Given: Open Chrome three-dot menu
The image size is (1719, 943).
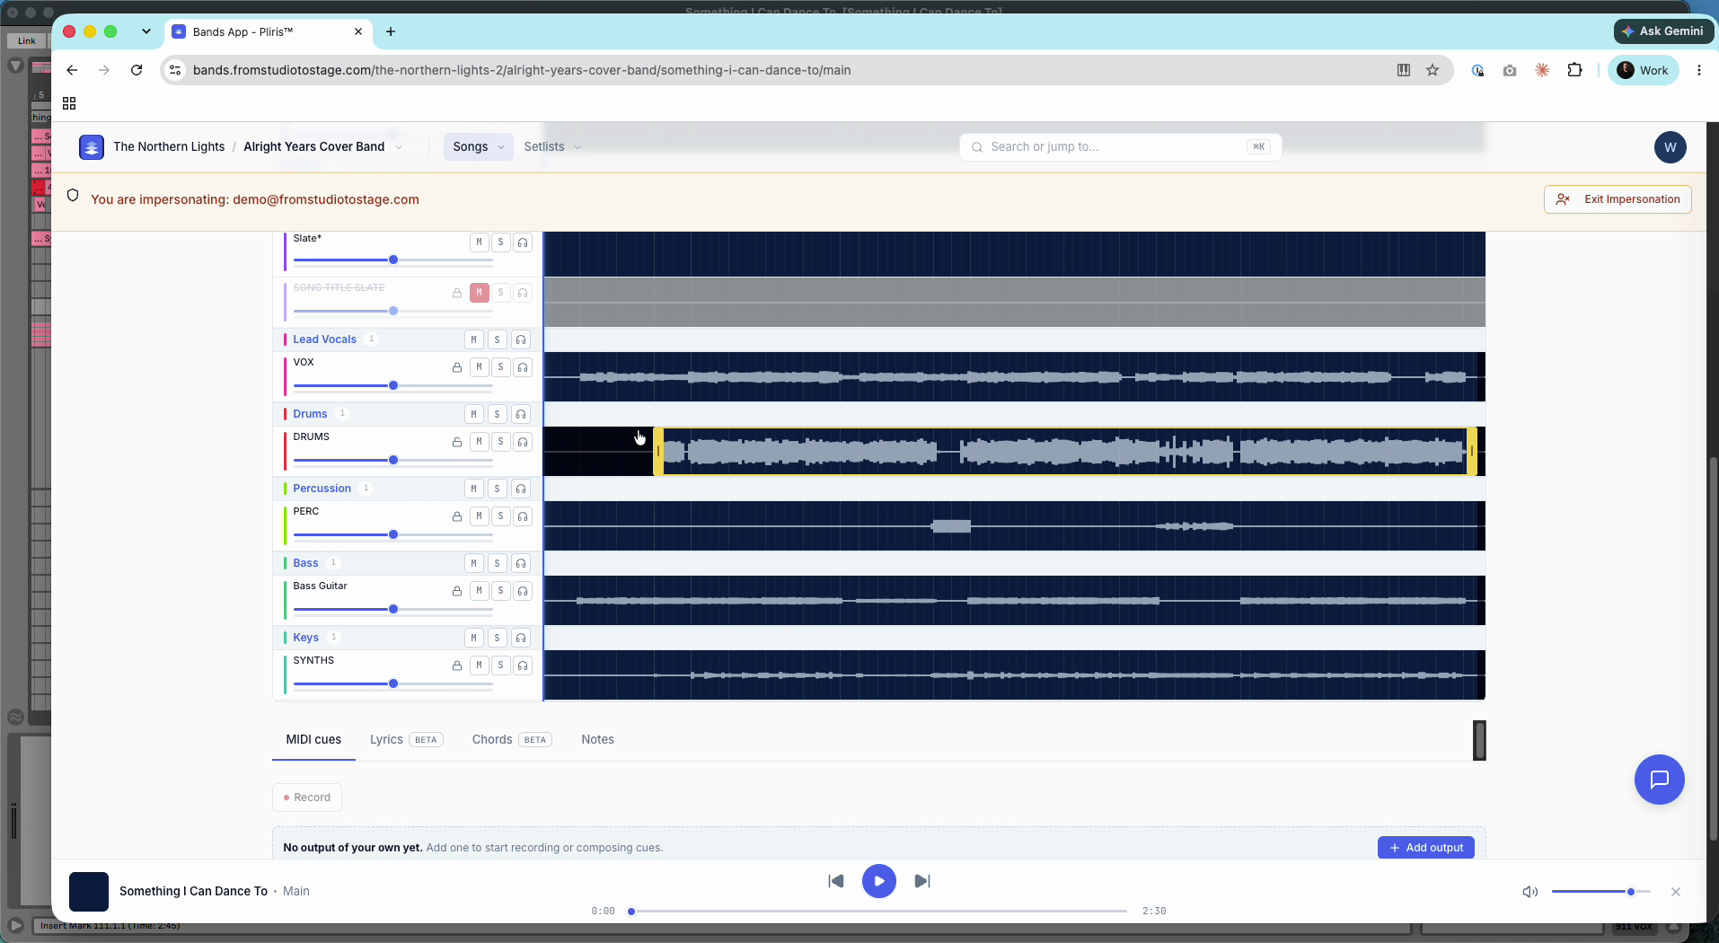Looking at the screenshot, I should coord(1699,70).
